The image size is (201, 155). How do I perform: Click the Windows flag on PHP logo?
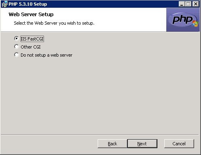click(195, 23)
